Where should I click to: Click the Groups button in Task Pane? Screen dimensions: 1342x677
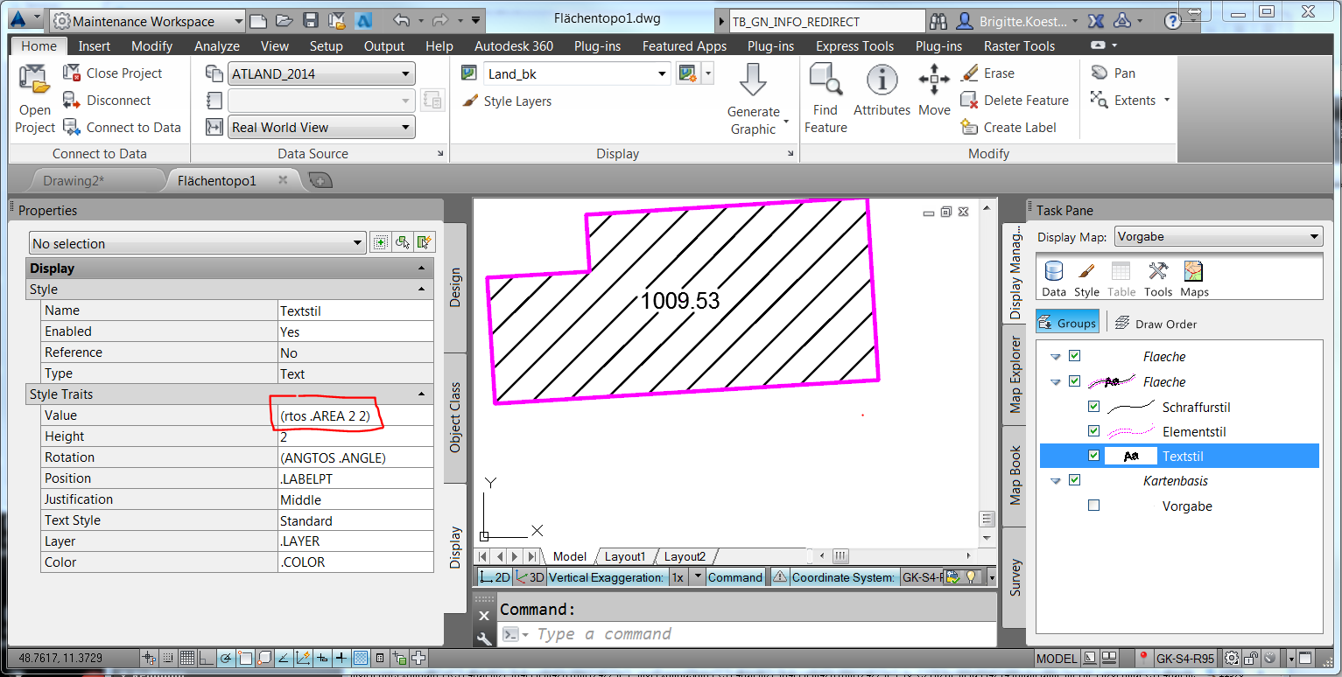click(x=1067, y=321)
